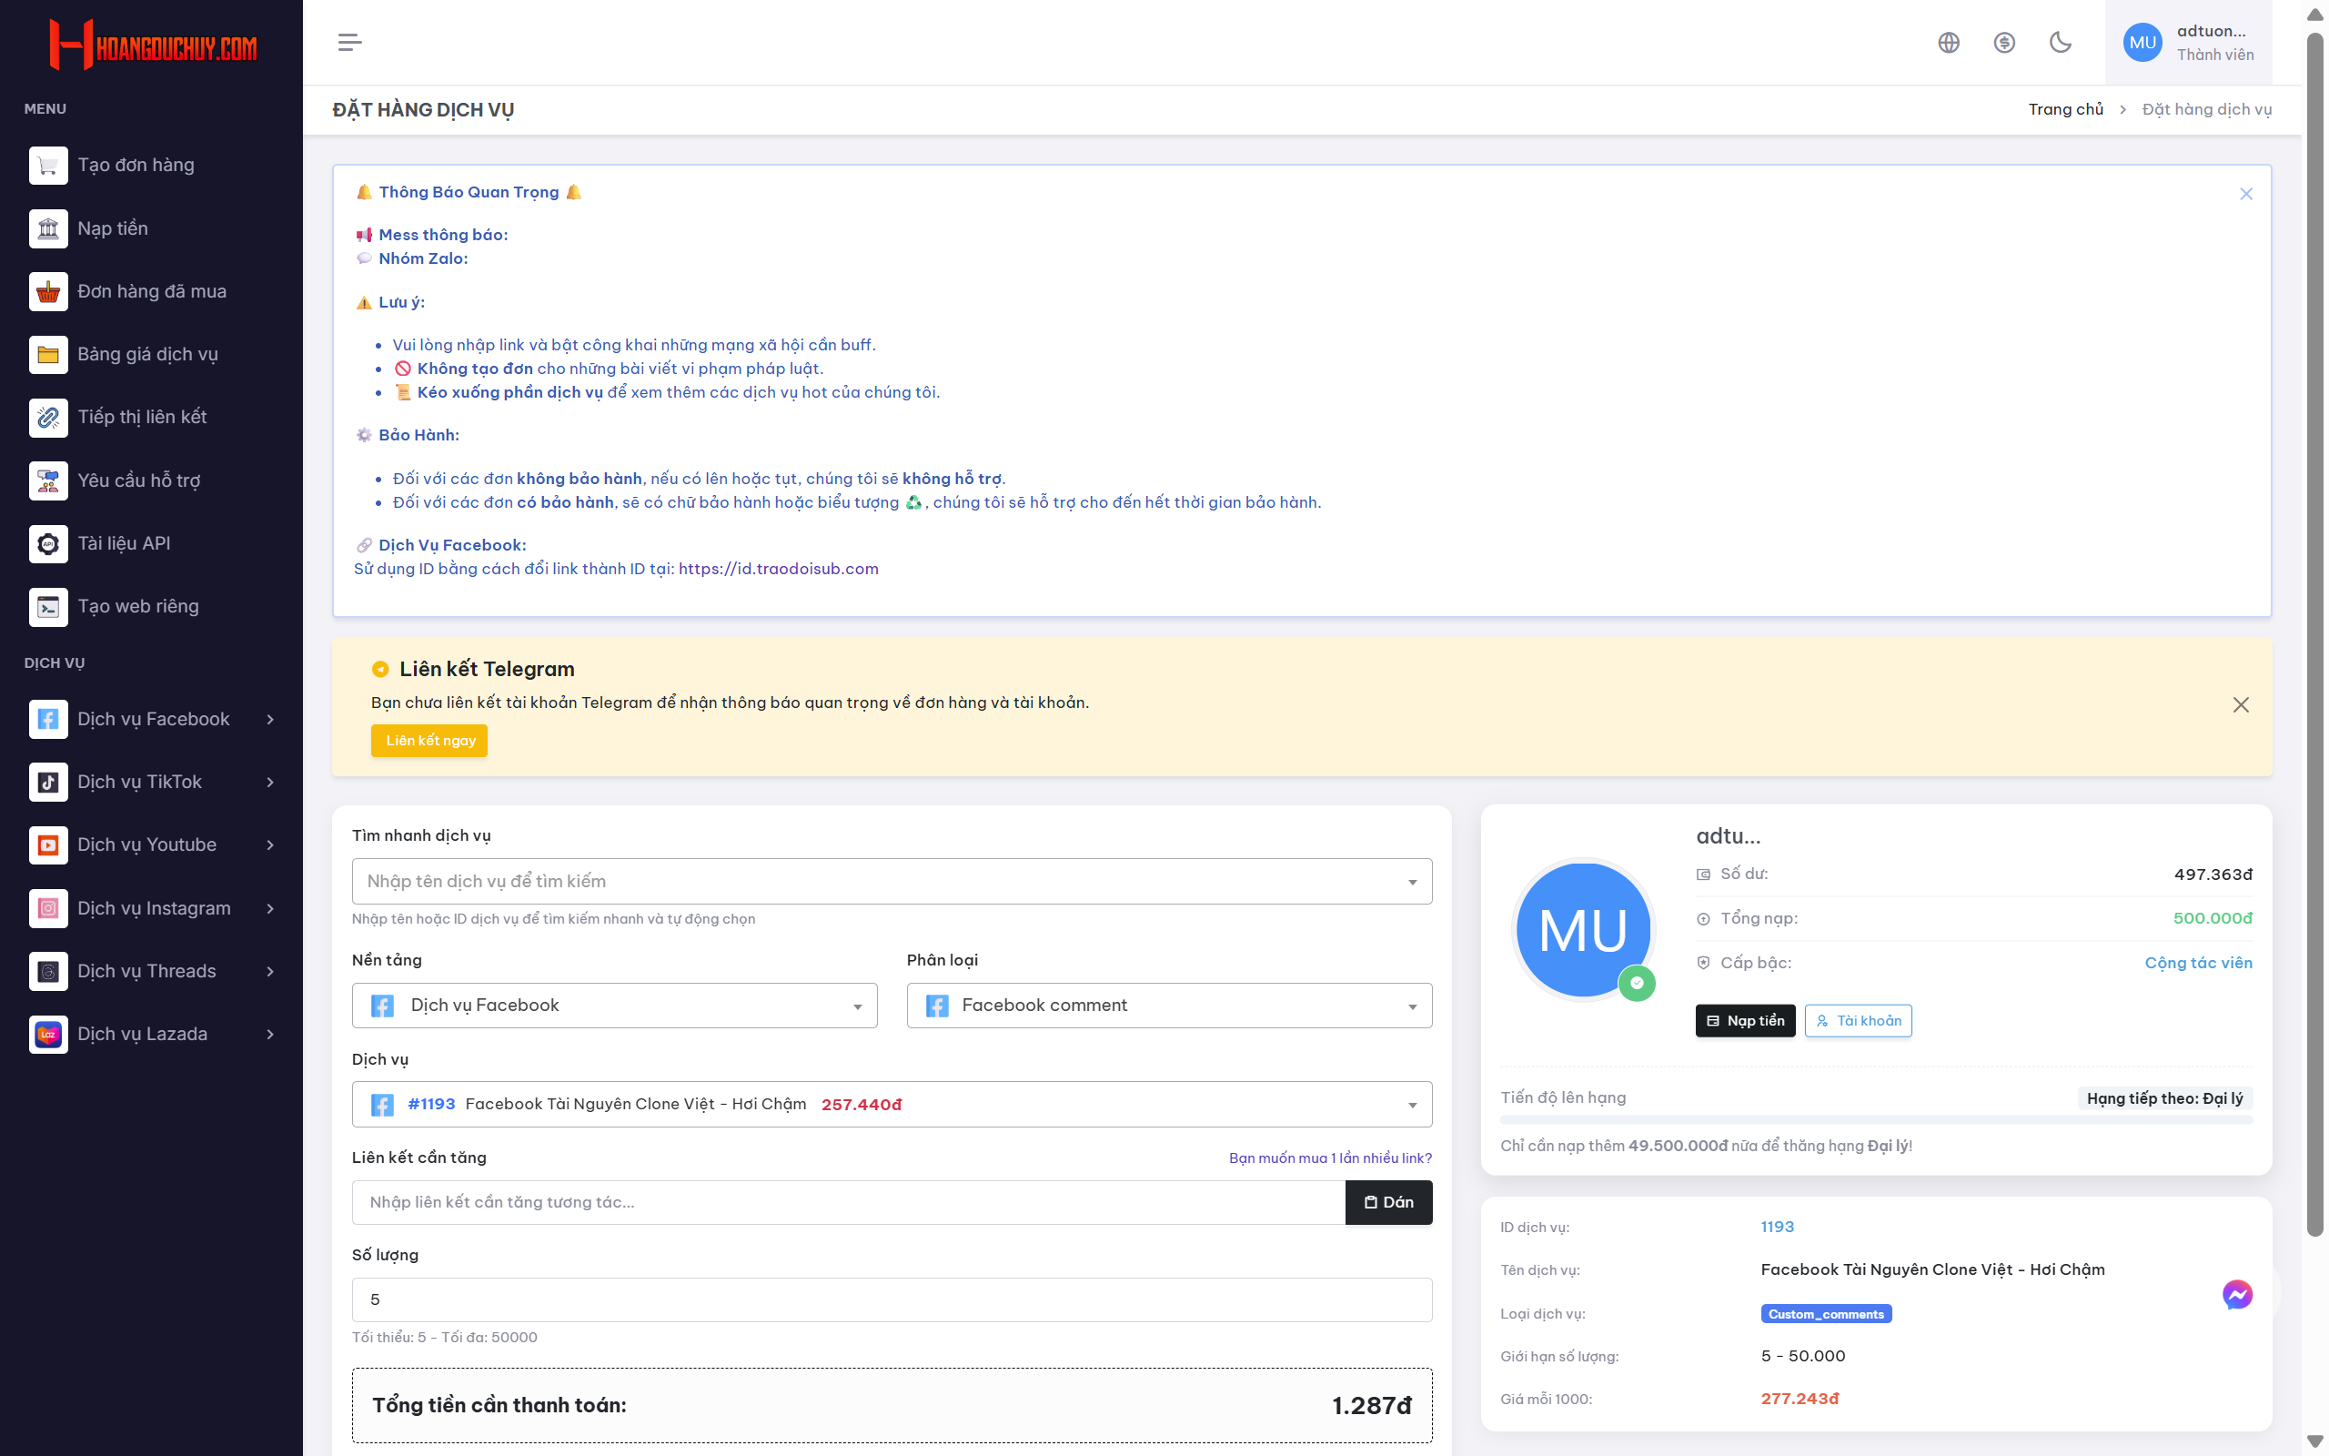Viewport: 2329px width, 1456px height.
Task: Click the TikTok icon in sidebar services
Action: (48, 782)
